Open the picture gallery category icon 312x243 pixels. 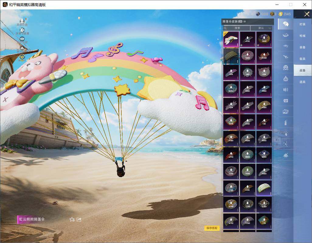[x=286, y=112]
